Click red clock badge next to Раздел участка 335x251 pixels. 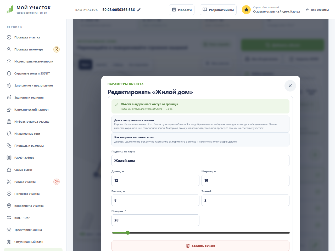tap(57, 182)
